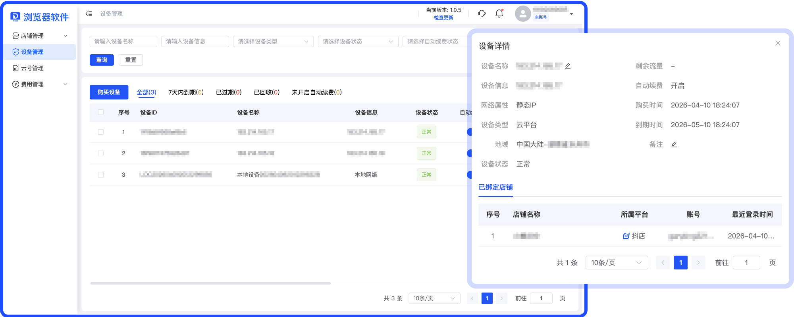Image resolution: width=794 pixels, height=317 pixels.
Task: Open device list 10条/页 page size dropdown
Action: (434, 298)
